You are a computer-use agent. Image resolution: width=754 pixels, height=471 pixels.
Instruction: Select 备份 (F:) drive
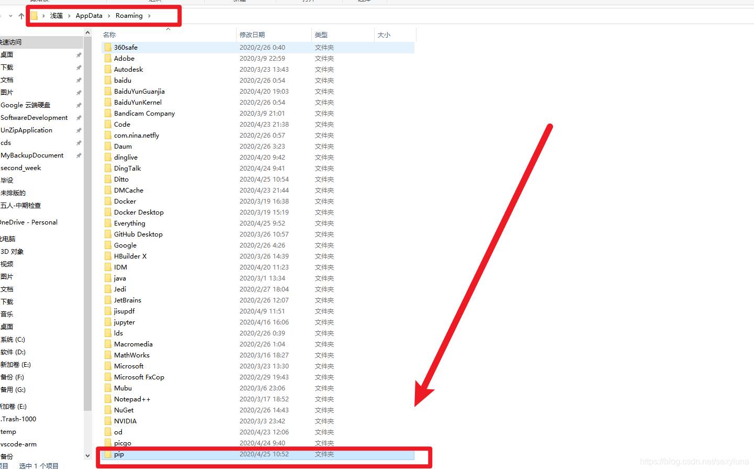coord(12,377)
